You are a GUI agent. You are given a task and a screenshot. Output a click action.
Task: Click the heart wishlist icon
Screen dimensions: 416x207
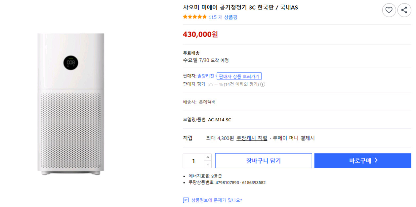[389, 10]
